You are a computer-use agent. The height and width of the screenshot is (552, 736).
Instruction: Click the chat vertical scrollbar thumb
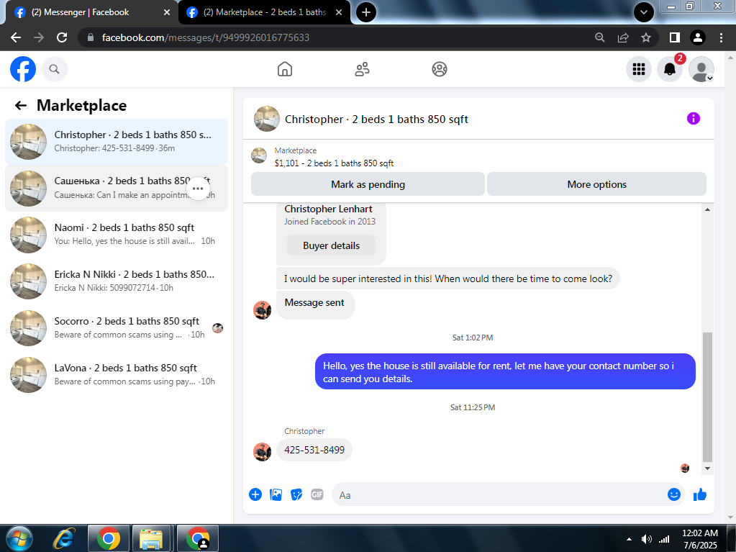707,397
